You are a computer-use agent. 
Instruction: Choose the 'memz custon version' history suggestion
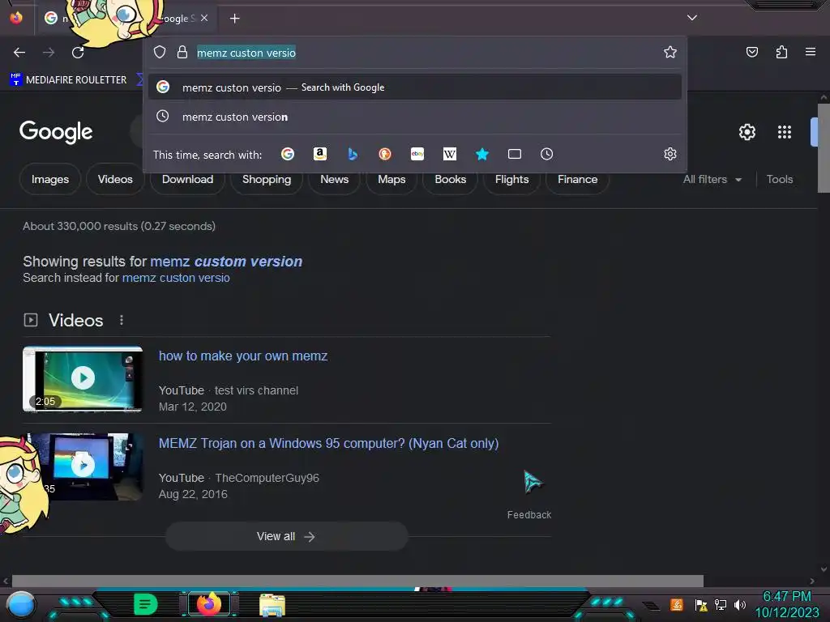415,117
